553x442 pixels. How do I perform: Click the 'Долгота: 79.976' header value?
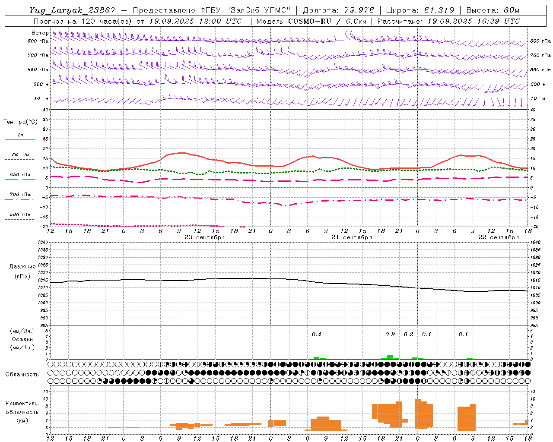339,10
